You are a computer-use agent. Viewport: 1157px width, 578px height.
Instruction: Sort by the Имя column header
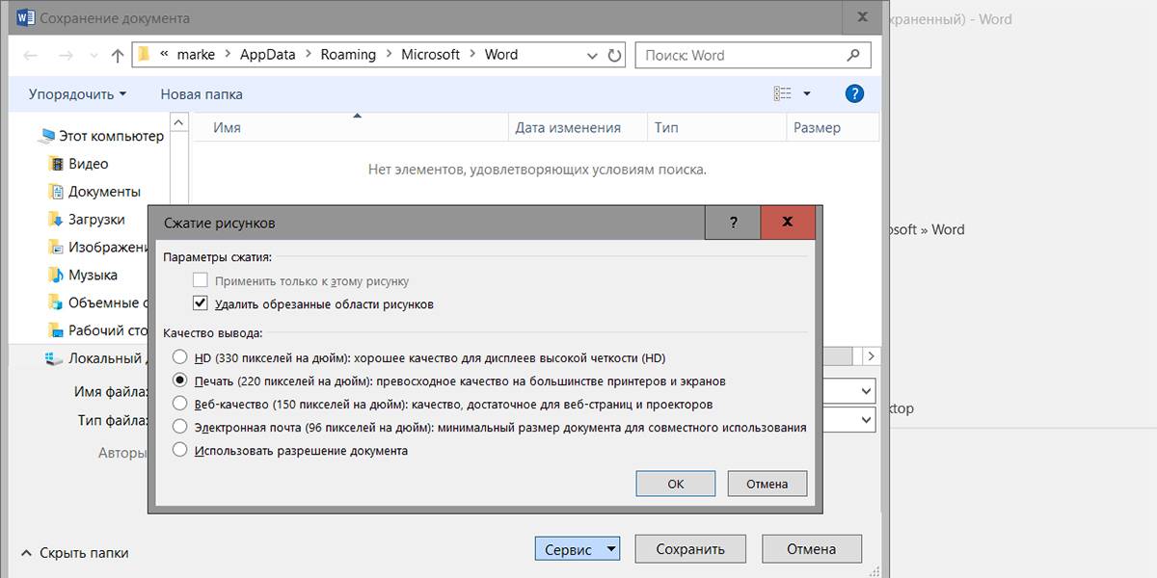(x=350, y=127)
